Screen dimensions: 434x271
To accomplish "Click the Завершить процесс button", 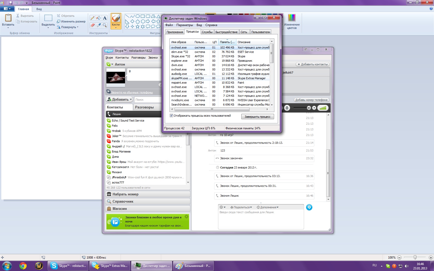I will click(x=258, y=117).
